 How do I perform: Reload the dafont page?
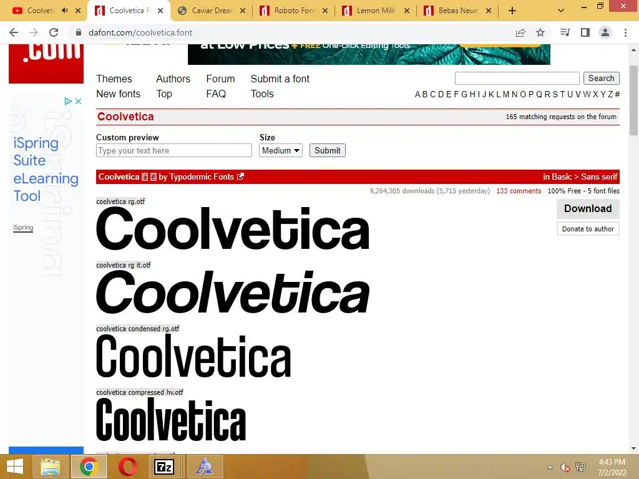(x=54, y=32)
